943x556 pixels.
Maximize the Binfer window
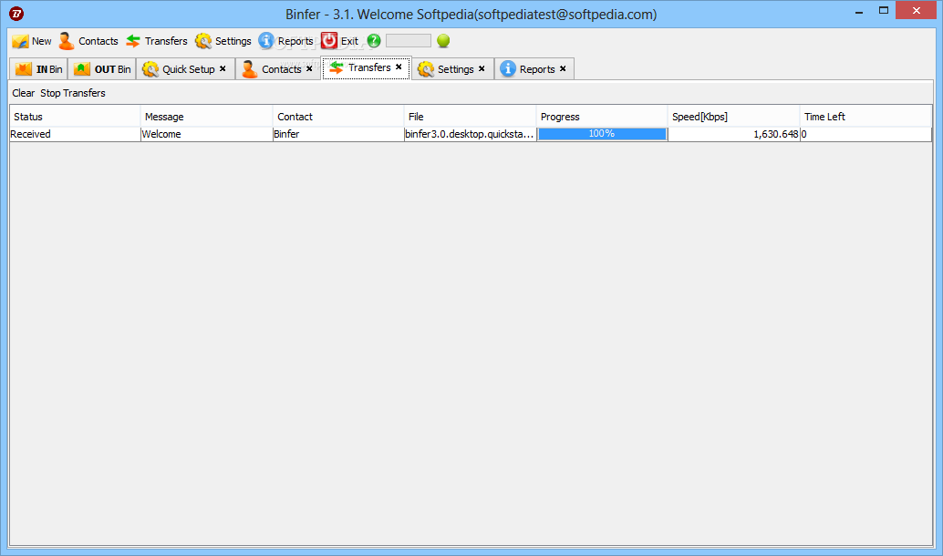[x=884, y=10]
